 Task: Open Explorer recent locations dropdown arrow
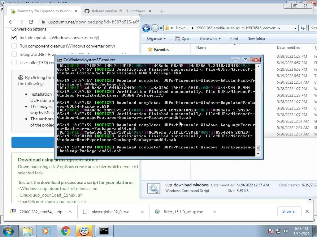tap(161, 28)
